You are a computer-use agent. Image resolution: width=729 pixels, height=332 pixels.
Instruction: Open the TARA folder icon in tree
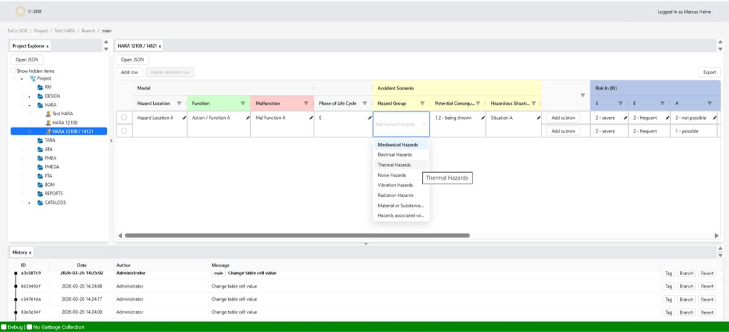click(x=41, y=140)
